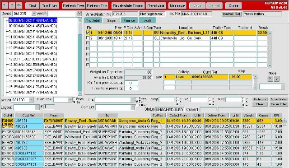Select trip 12:25 RTE-00213919 in the tree

(33, 59)
